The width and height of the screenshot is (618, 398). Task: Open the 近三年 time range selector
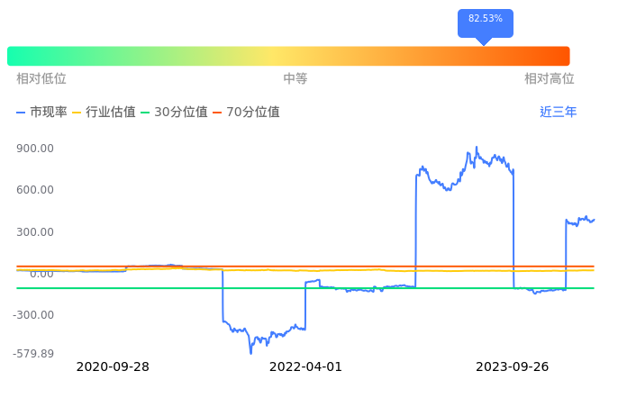[x=558, y=113]
